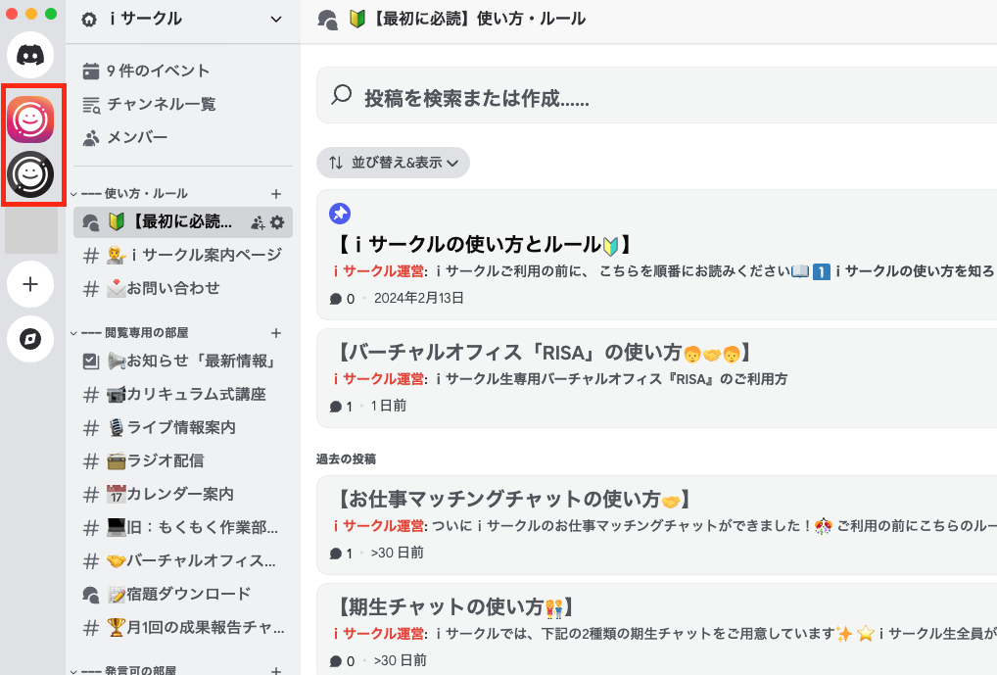This screenshot has height=675, width=997.
Task: Click the channel settings gear beside 最初に必読
Action: pyautogui.click(x=278, y=221)
